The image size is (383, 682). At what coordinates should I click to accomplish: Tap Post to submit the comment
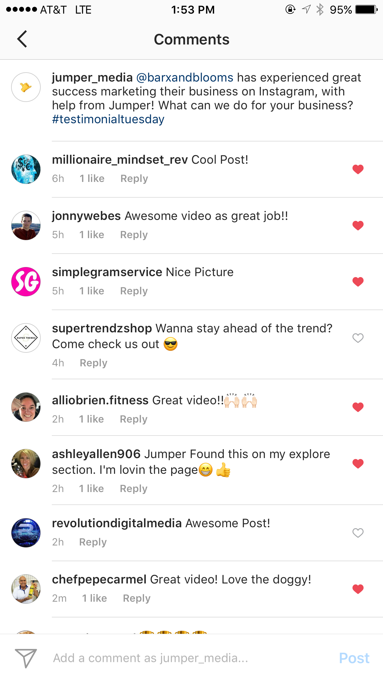coord(354,658)
